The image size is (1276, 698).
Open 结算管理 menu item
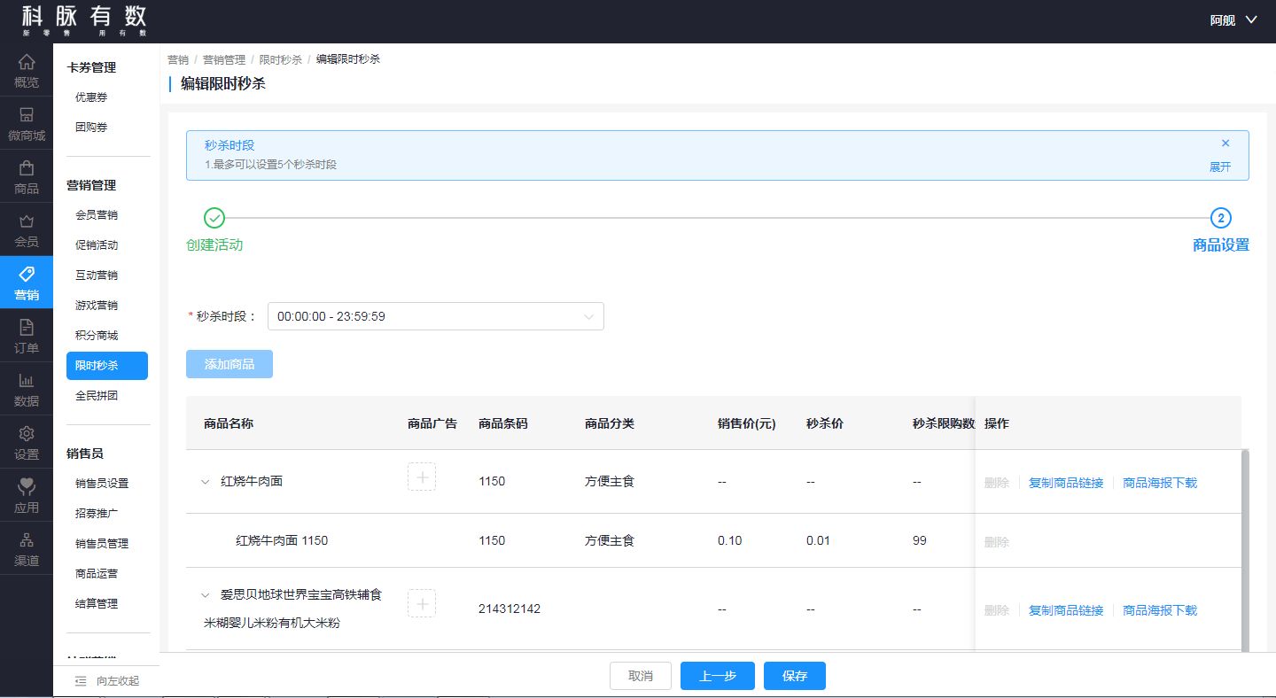pyautogui.click(x=97, y=604)
